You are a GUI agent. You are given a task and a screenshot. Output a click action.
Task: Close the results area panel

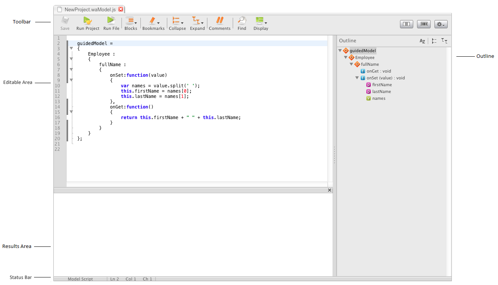(x=329, y=191)
